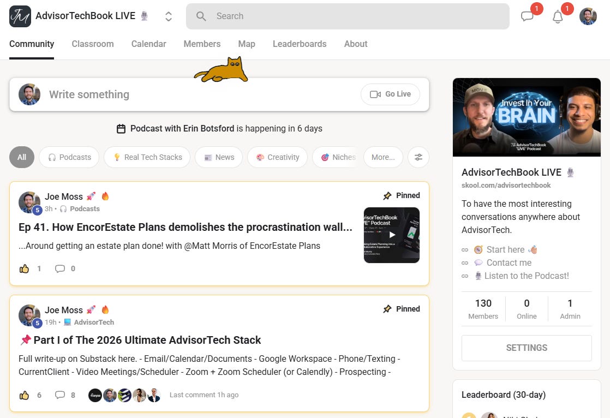Image resolution: width=610 pixels, height=418 pixels.
Task: Switch to the Members tab
Action: (202, 44)
